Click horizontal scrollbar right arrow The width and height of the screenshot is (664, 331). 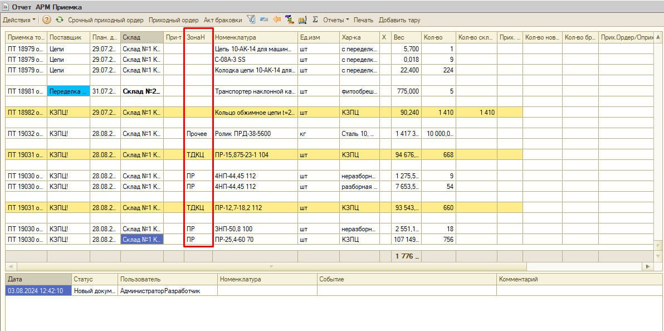[647, 266]
